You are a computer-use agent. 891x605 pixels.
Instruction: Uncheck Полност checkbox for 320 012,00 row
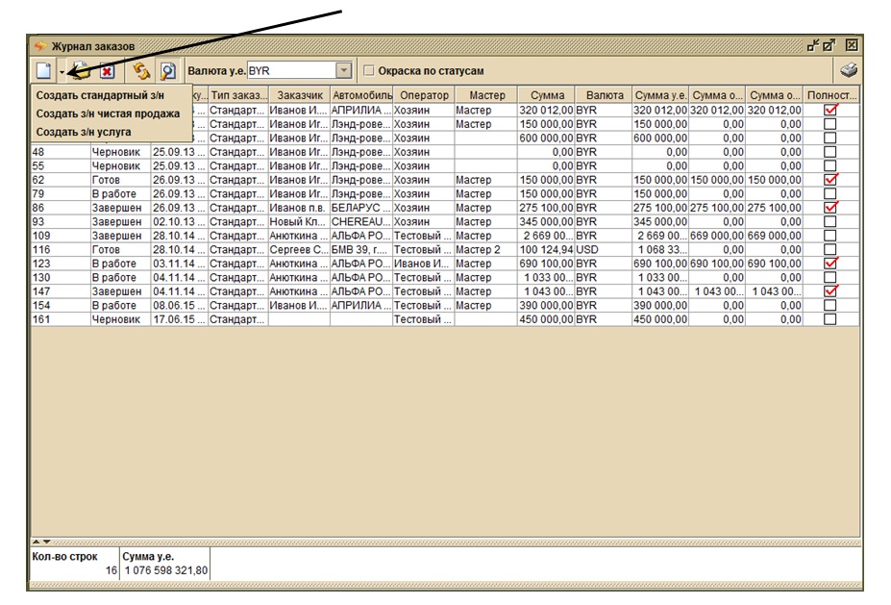830,110
